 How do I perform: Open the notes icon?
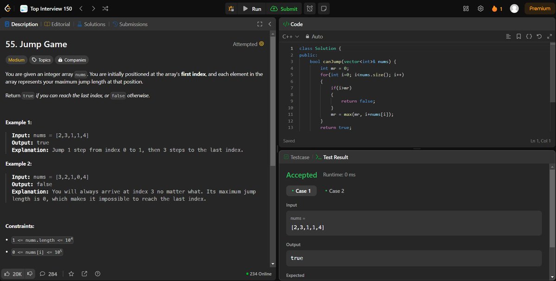pyautogui.click(x=323, y=9)
